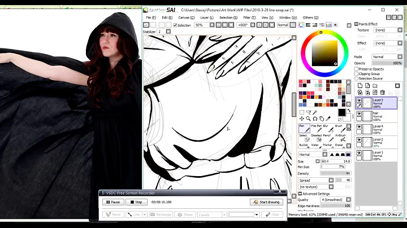Open the rotation angle dropdown

[x=253, y=25]
